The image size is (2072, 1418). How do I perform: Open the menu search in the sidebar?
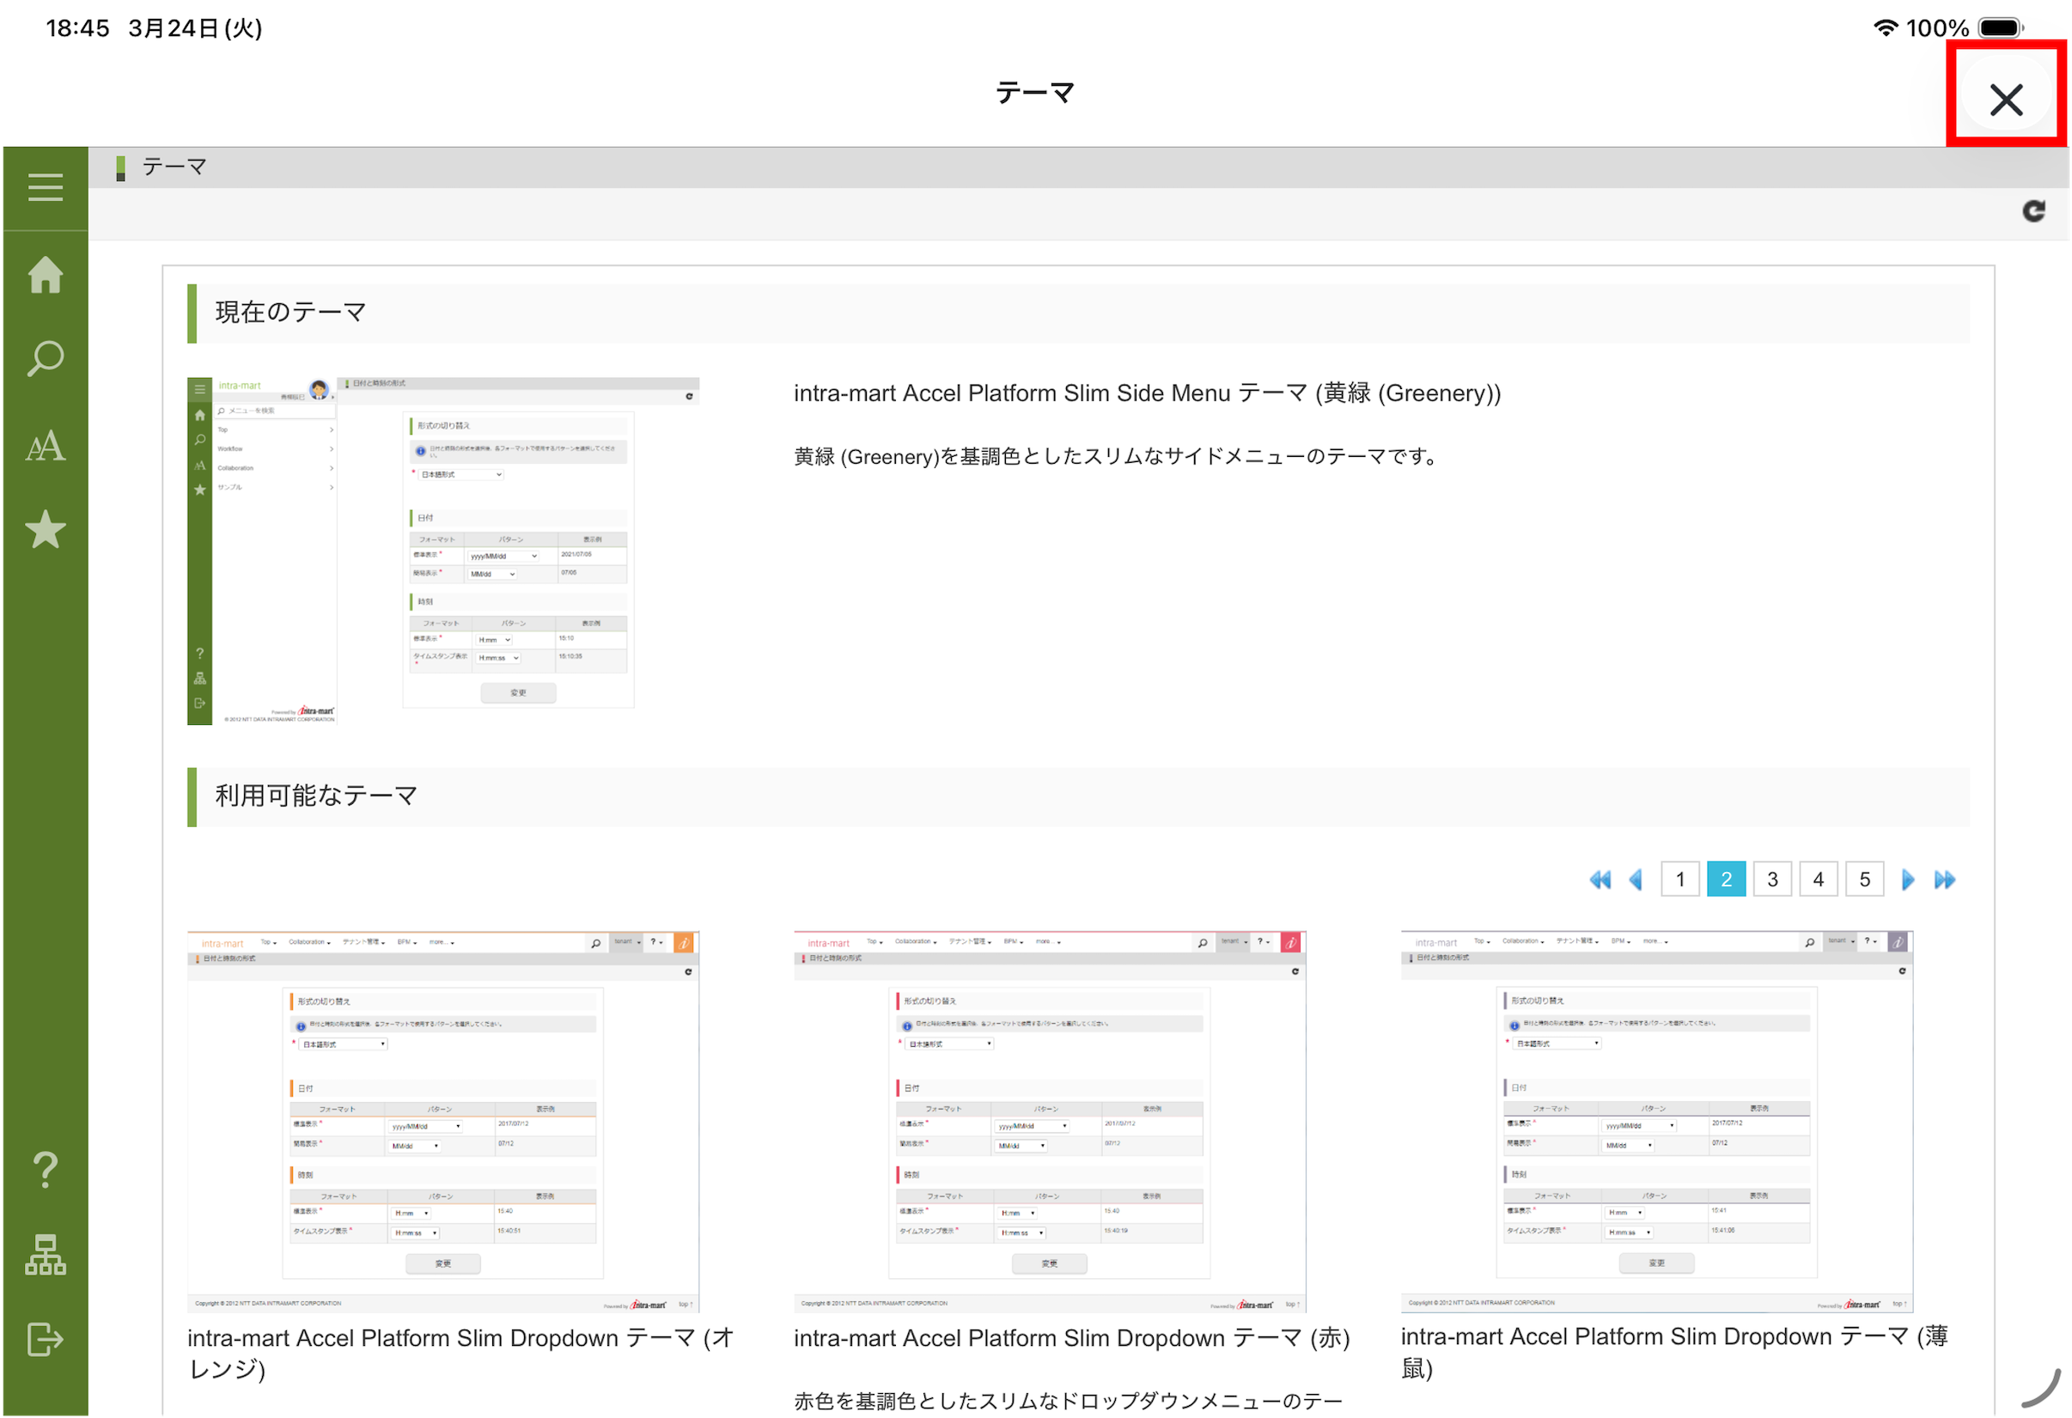(x=45, y=358)
